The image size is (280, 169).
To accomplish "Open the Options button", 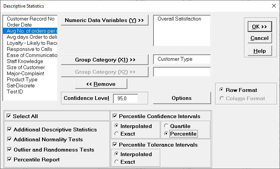I will (181, 98).
